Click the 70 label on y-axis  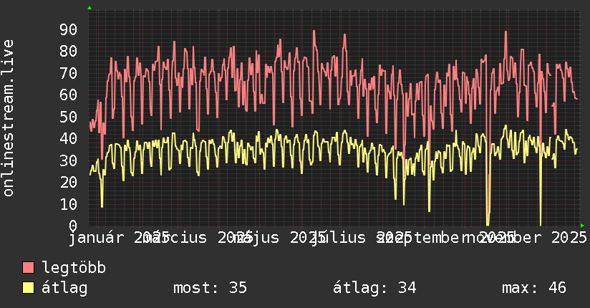69,74
